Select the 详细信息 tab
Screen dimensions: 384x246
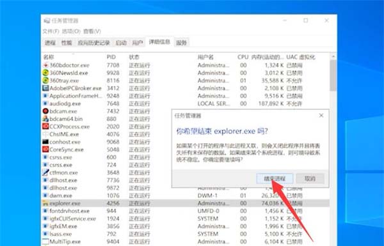click(159, 42)
